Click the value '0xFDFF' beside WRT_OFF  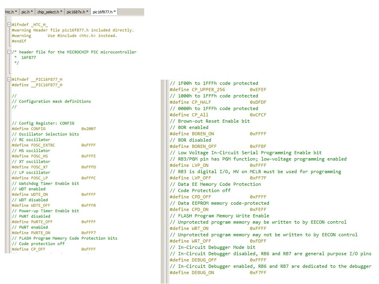click(258, 241)
